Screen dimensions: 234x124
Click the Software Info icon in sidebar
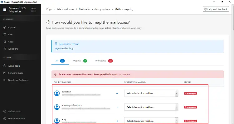(5, 111)
